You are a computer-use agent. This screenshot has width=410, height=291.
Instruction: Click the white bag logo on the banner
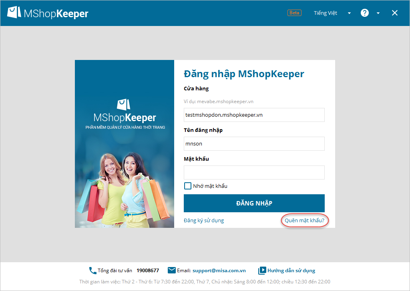pos(123,104)
